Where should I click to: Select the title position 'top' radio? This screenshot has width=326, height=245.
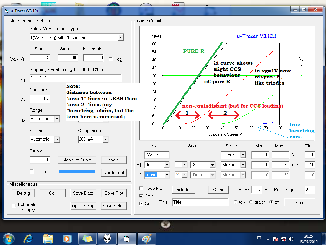pyautogui.click(x=235, y=202)
